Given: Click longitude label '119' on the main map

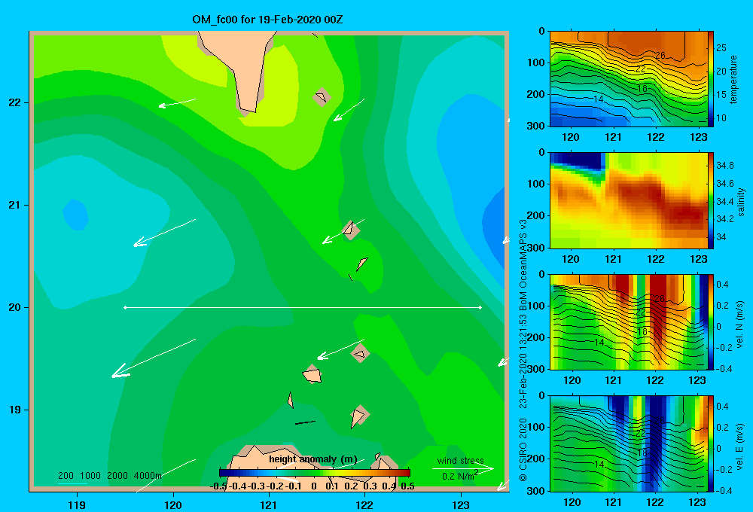Looking at the screenshot, I should coord(77,504).
